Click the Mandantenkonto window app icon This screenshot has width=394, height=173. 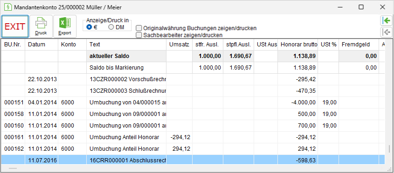(x=8, y=7)
